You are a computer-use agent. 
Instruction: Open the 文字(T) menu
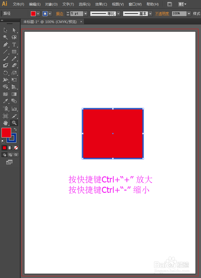pyautogui.click(x=68, y=4)
